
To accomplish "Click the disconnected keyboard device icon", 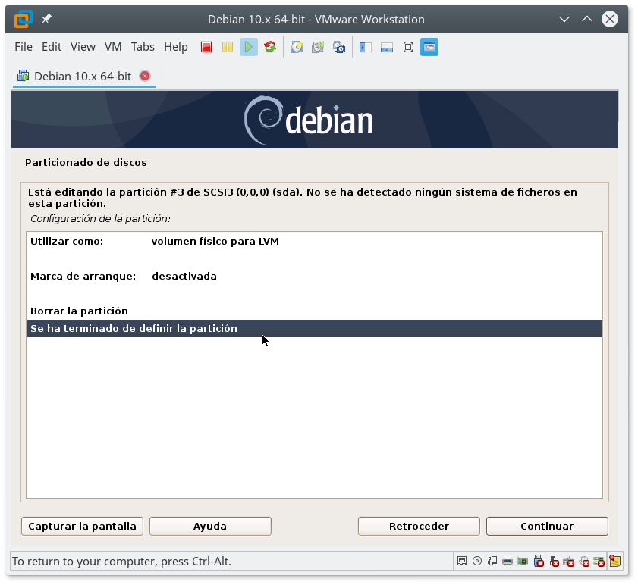I will (x=569, y=562).
